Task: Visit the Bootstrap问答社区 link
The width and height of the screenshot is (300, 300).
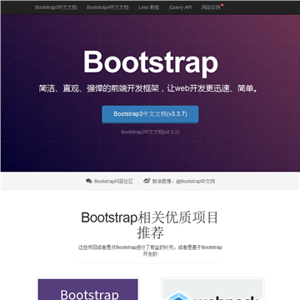Action: point(113,182)
